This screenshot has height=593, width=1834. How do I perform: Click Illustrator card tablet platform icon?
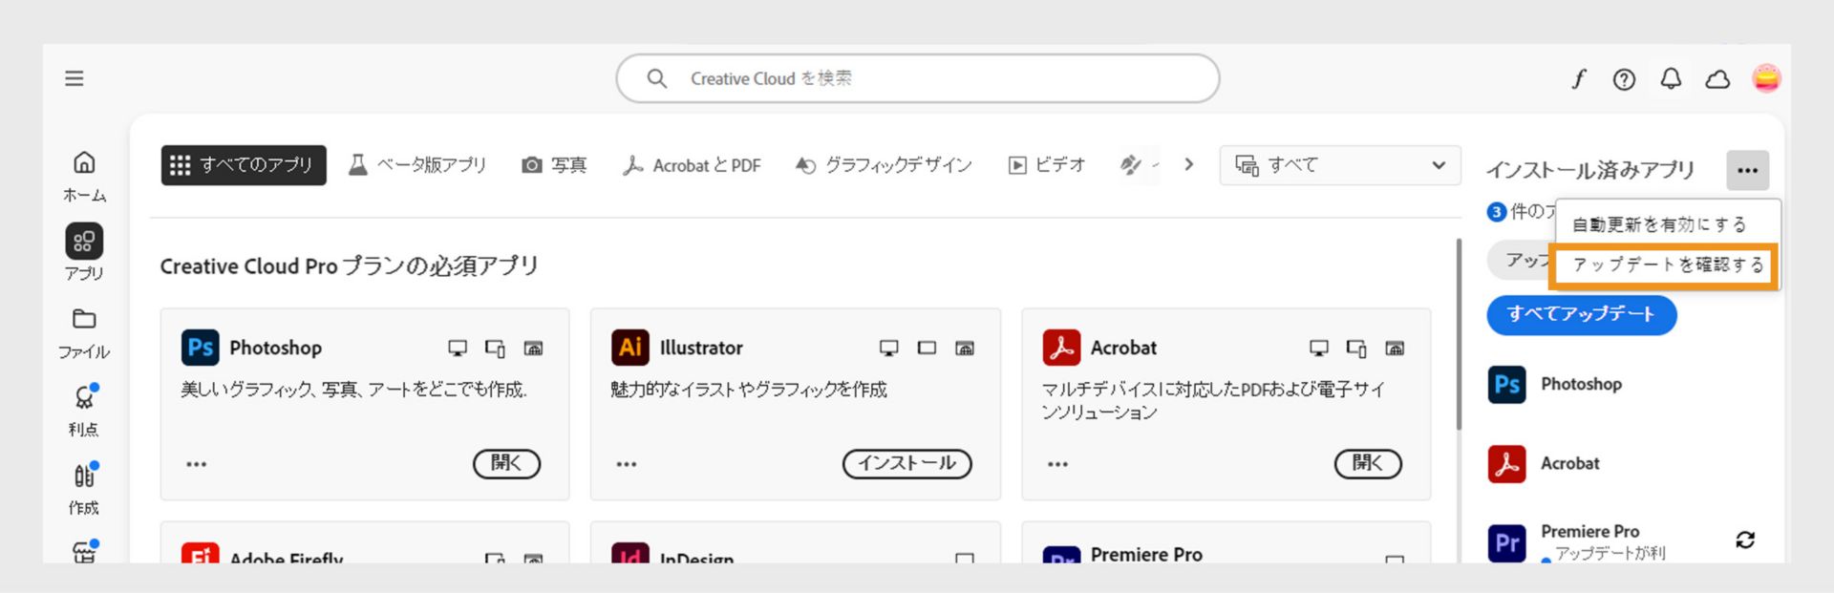click(x=927, y=349)
